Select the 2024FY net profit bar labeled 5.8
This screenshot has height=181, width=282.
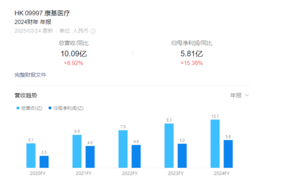tap(228, 154)
